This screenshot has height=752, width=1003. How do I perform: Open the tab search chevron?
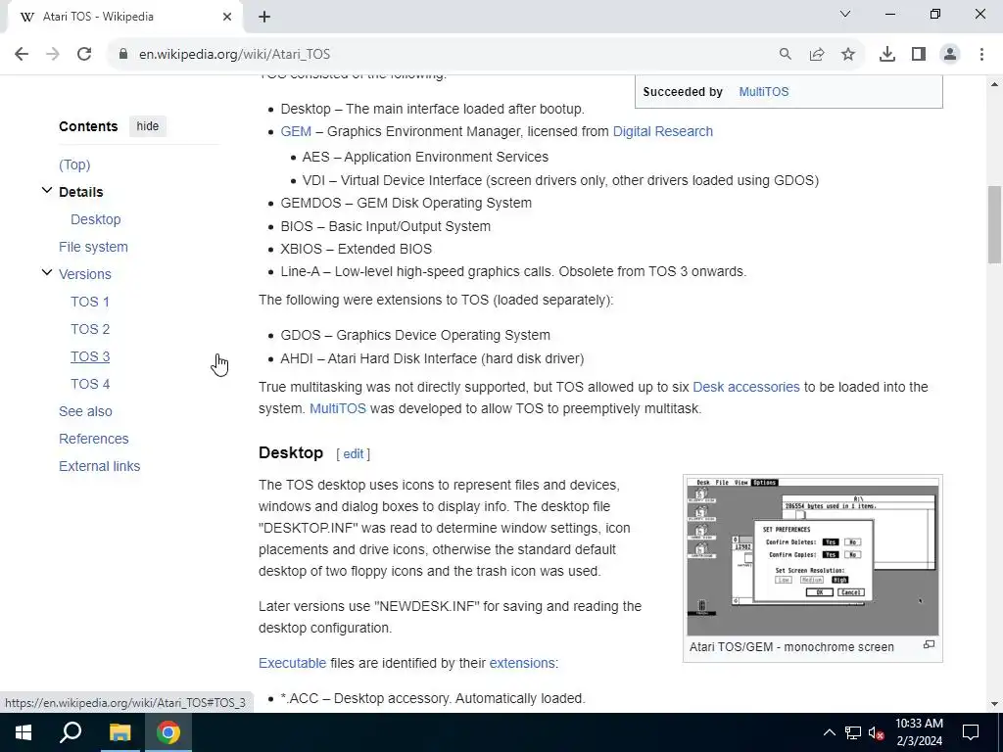pyautogui.click(x=845, y=14)
